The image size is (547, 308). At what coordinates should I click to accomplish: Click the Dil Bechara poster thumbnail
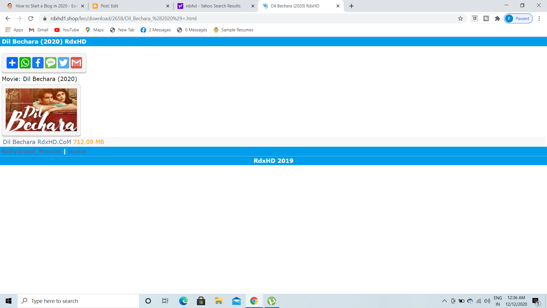(x=41, y=110)
